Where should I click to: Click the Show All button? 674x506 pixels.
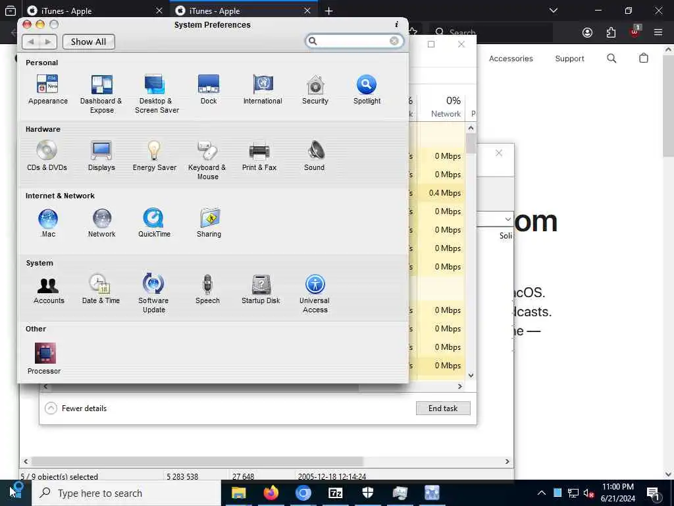89,42
